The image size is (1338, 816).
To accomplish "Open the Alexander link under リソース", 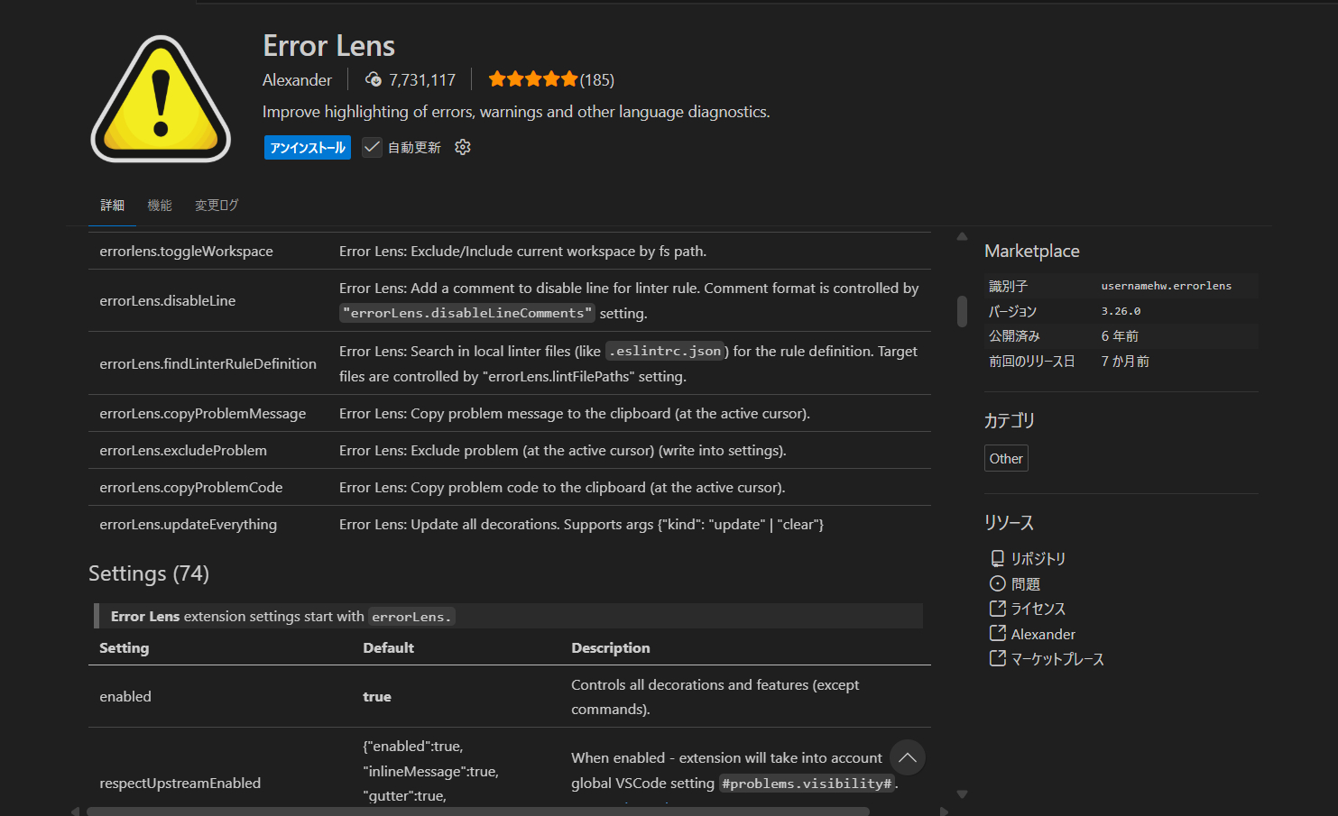I will [x=1043, y=635].
